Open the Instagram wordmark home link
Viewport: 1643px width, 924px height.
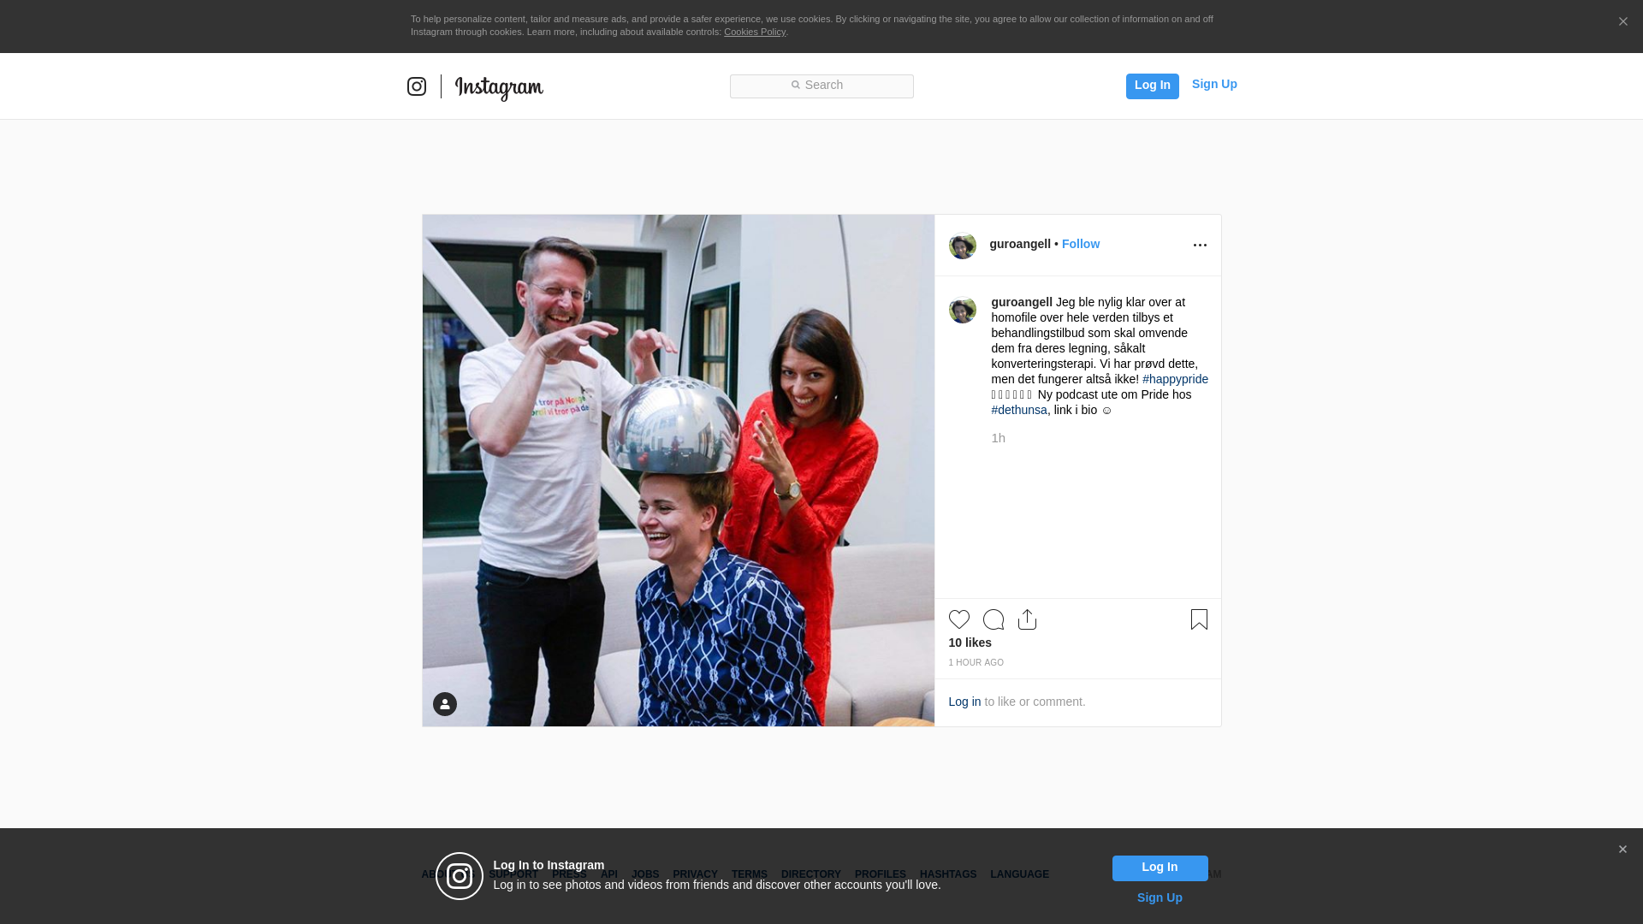point(499,87)
